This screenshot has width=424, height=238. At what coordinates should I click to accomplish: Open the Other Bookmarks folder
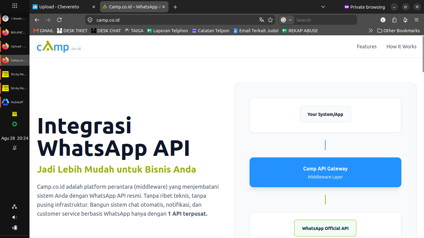tap(399, 31)
